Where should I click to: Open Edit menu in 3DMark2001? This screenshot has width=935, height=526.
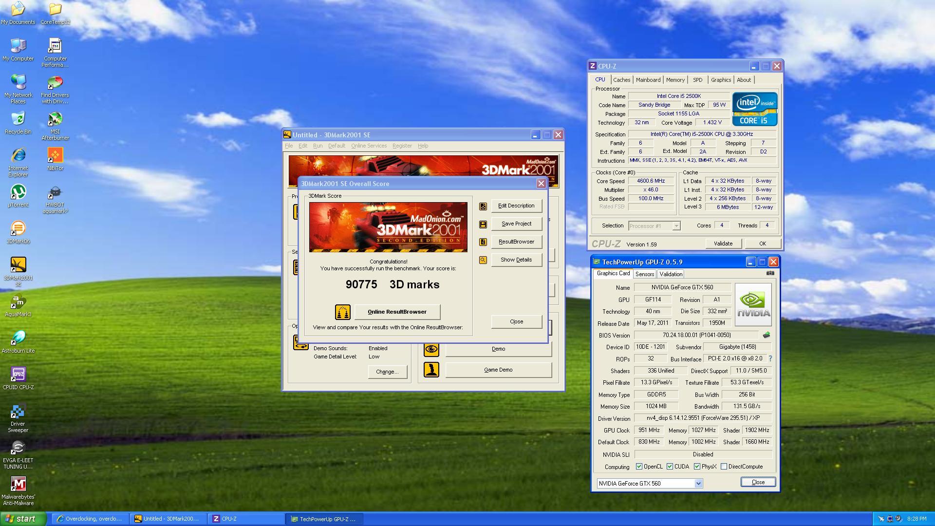coord(303,146)
